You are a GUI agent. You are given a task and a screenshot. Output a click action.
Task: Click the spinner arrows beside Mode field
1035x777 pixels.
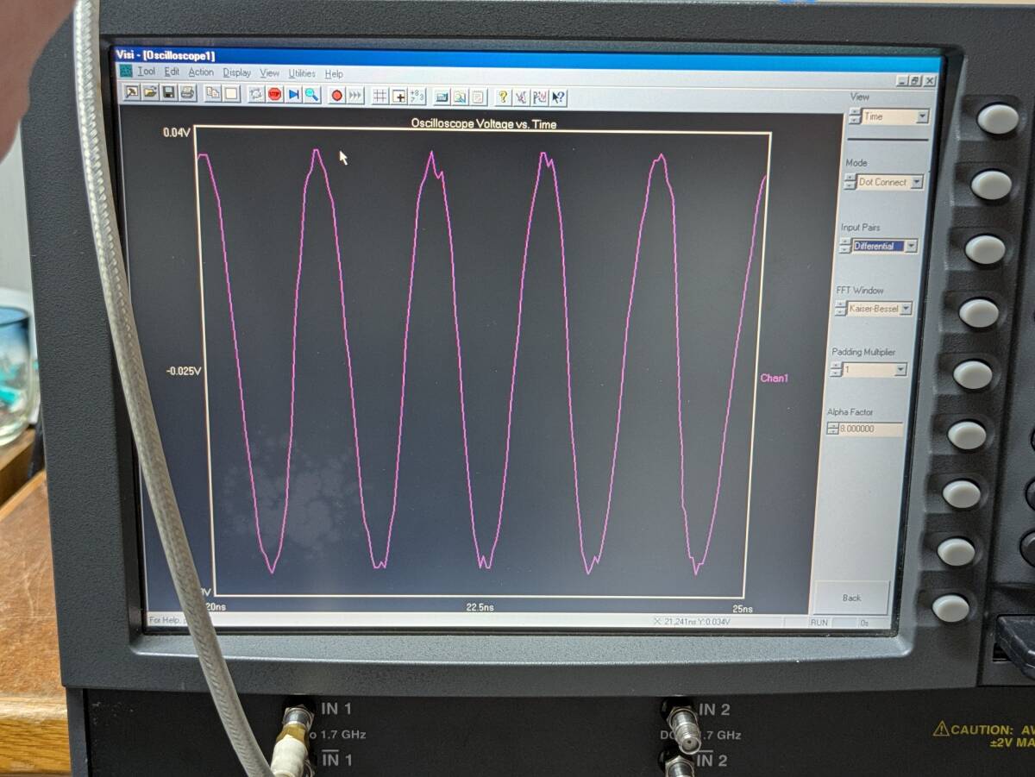(x=850, y=182)
